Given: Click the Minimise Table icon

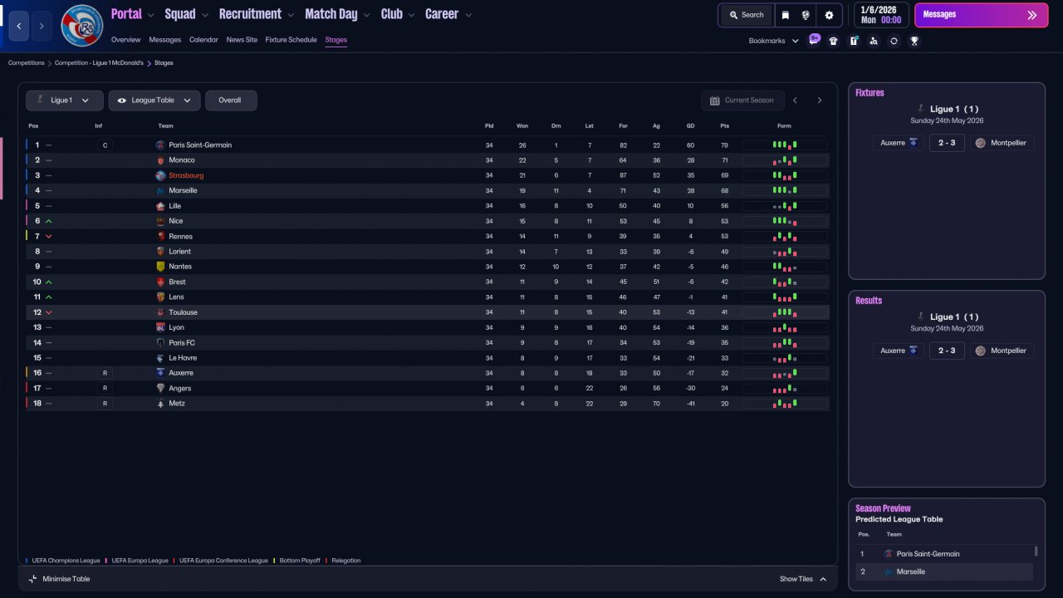Looking at the screenshot, I should 33,579.
